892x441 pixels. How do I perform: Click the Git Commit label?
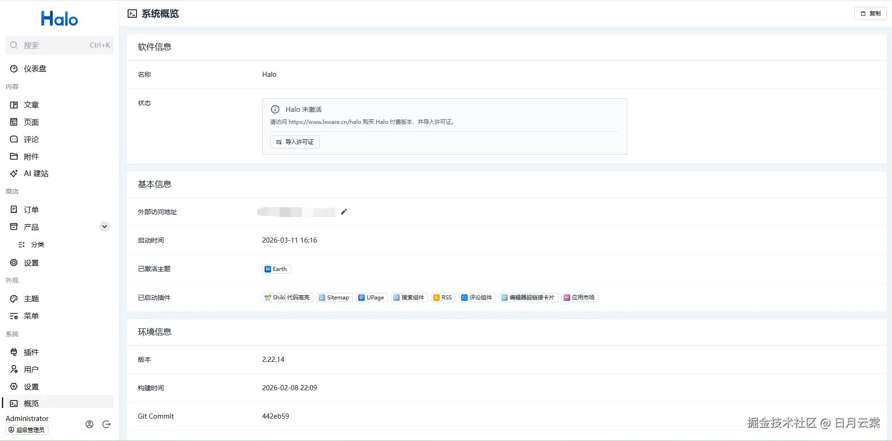(156, 416)
